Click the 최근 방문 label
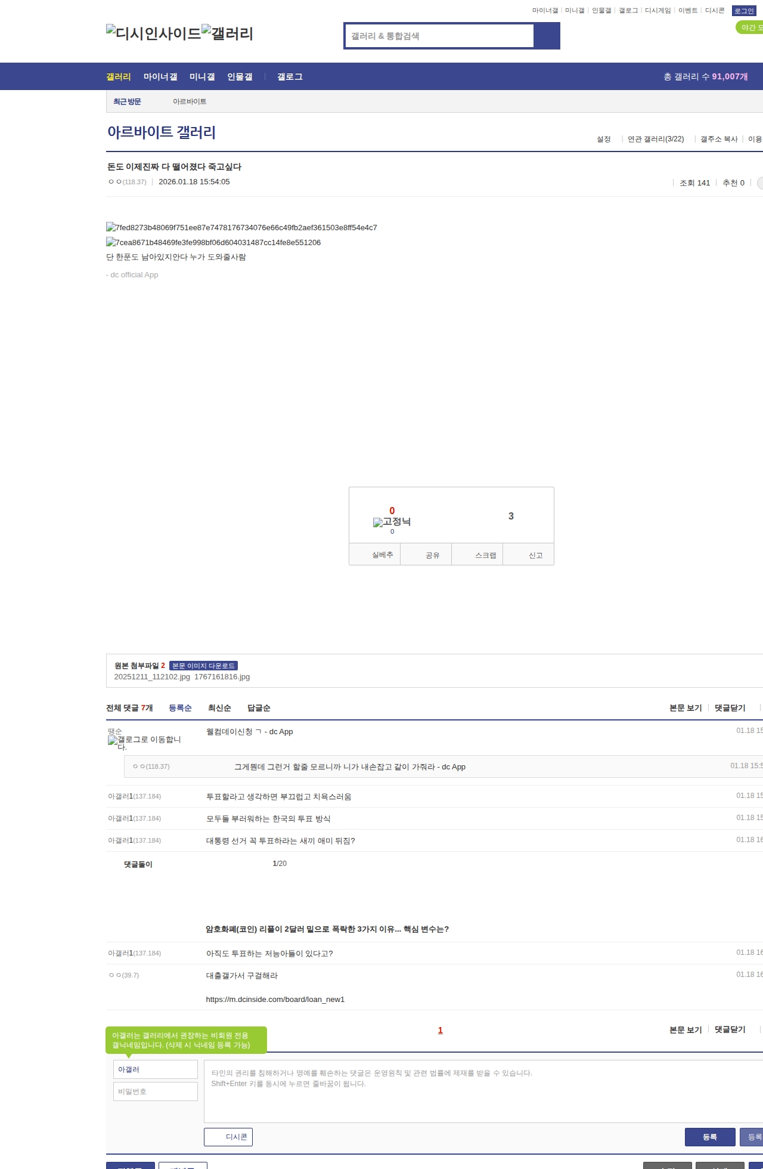 tap(127, 101)
